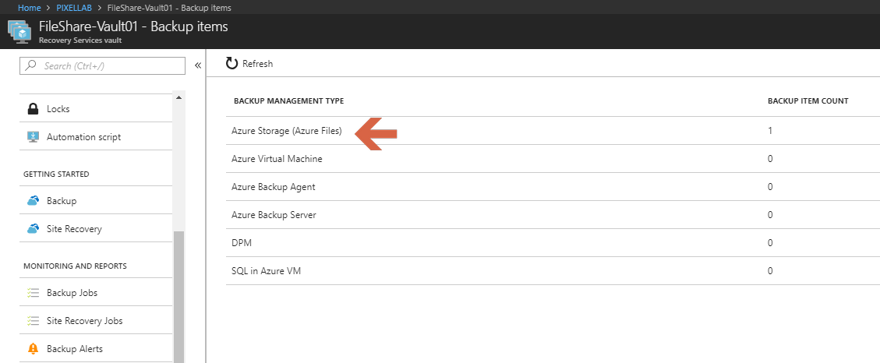Click the Site Recovery Jobs icon

[x=33, y=321]
